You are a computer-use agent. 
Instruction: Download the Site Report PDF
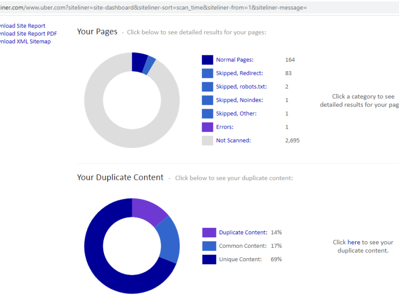(x=28, y=34)
